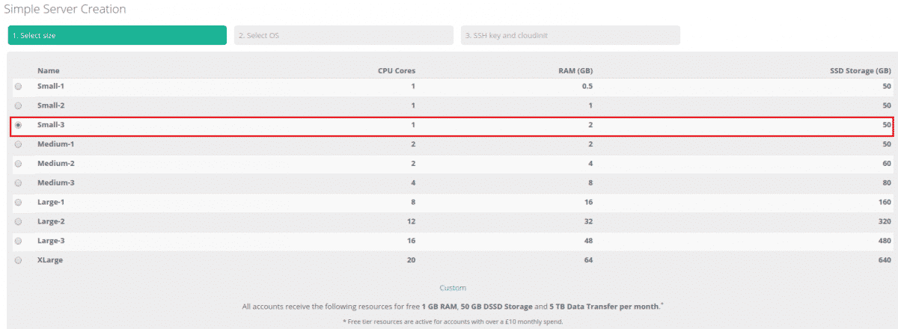Click the SSD Storage (GB) column header
The width and height of the screenshot is (898, 329).
(860, 71)
